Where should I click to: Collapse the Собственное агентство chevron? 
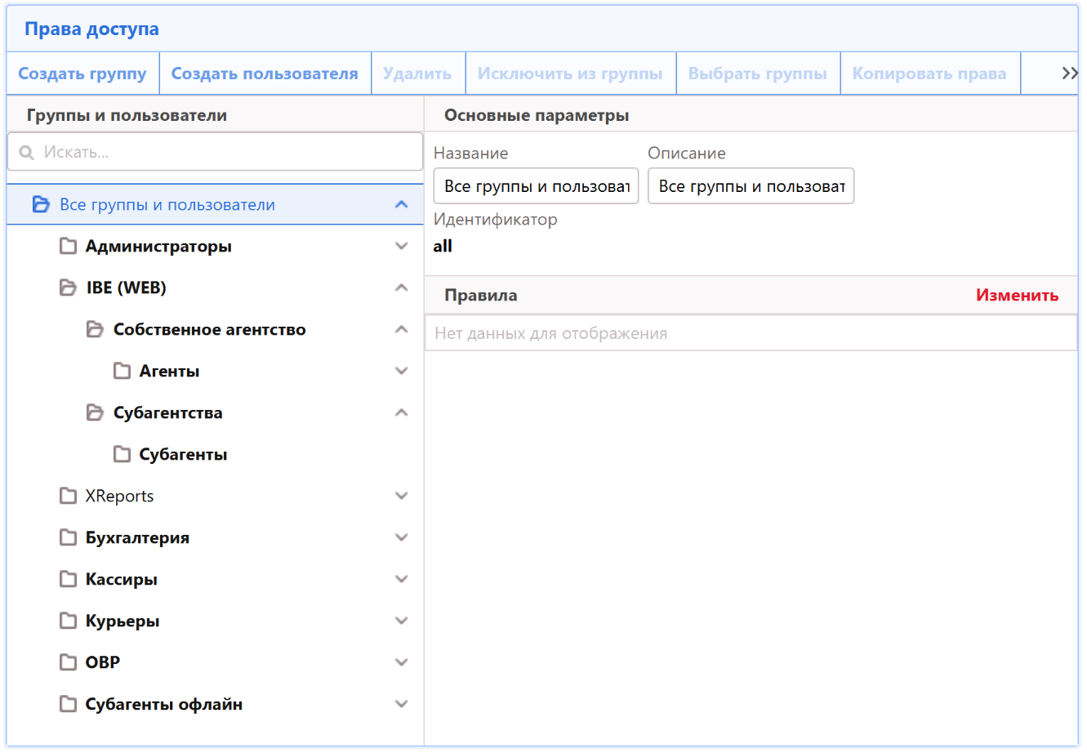(401, 329)
